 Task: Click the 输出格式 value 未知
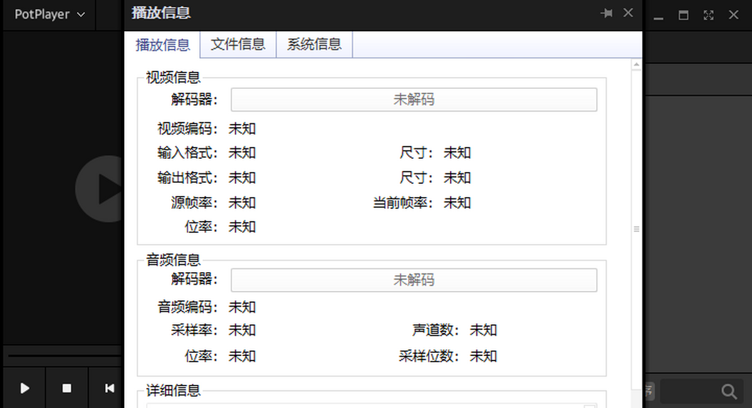[242, 178]
